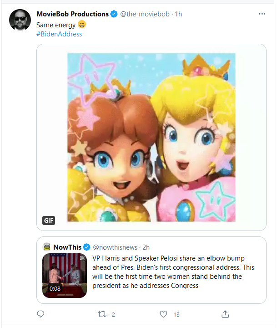This screenshot has height=328, width=277.
Task: Click the 1h tweet timestamp
Action: point(178,14)
